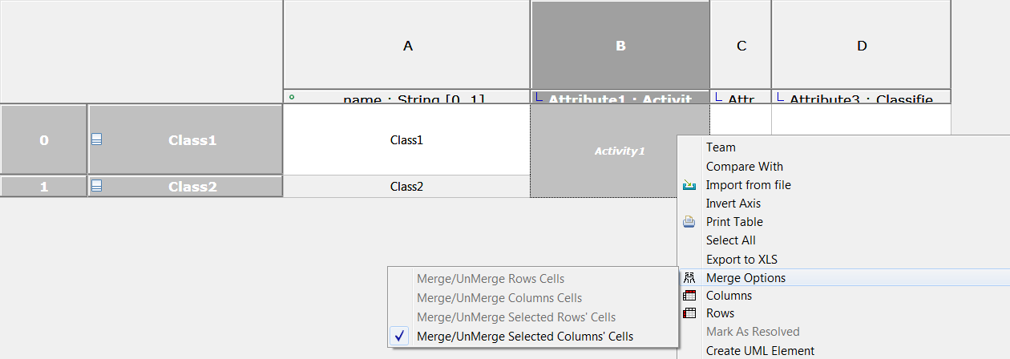Select column header A
The height and width of the screenshot is (359, 1010).
(406, 46)
